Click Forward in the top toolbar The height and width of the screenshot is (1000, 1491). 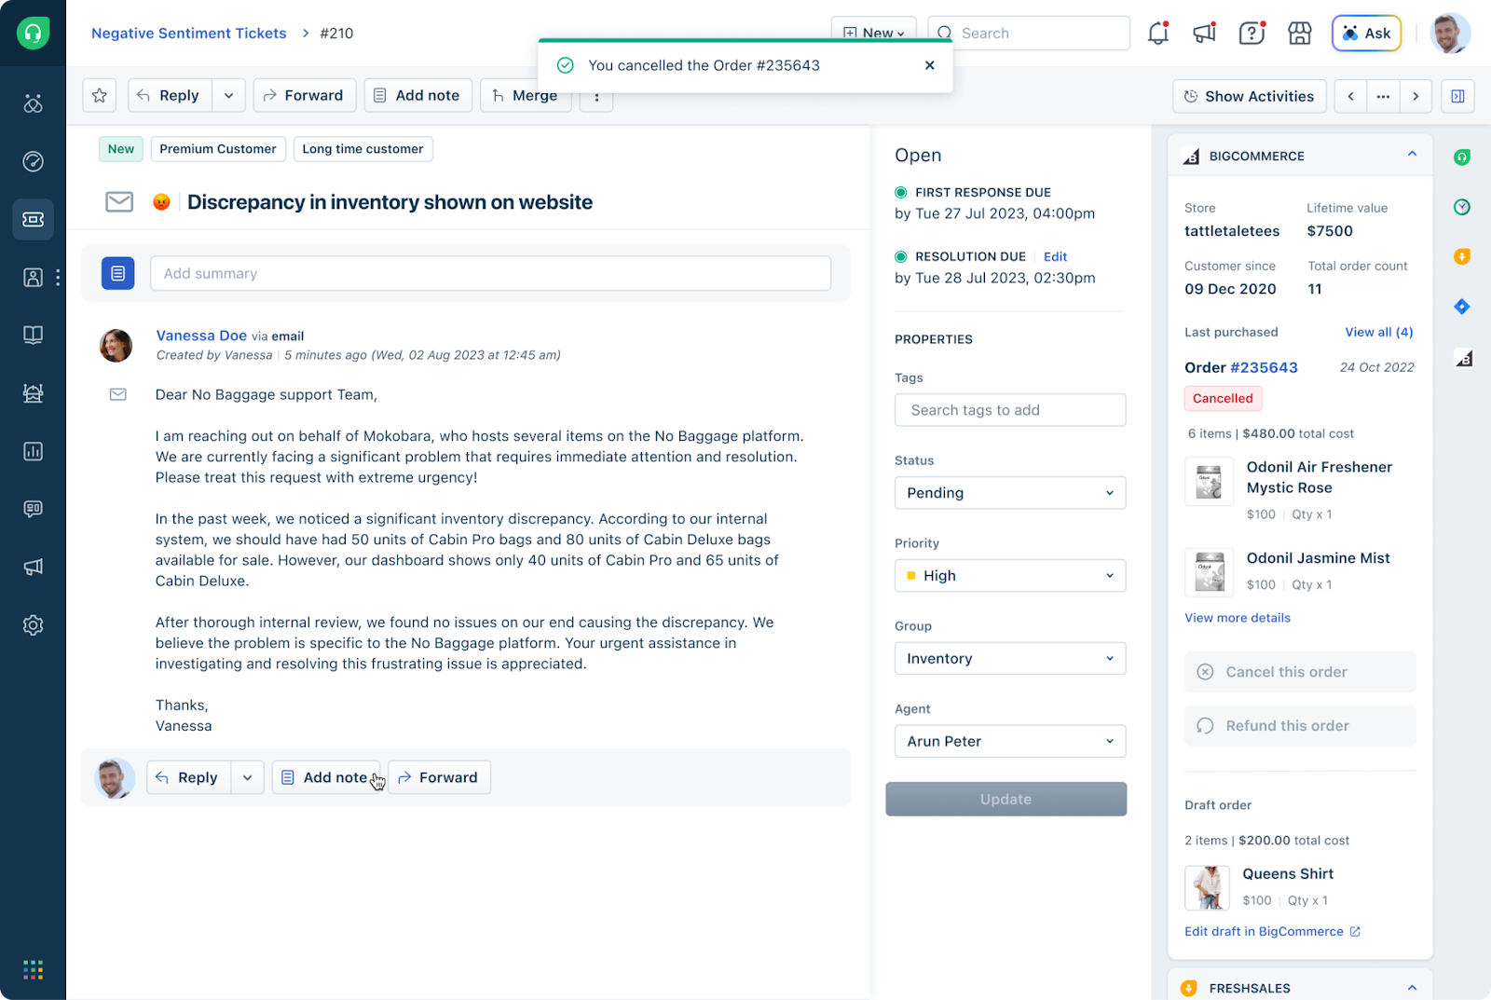coord(304,95)
